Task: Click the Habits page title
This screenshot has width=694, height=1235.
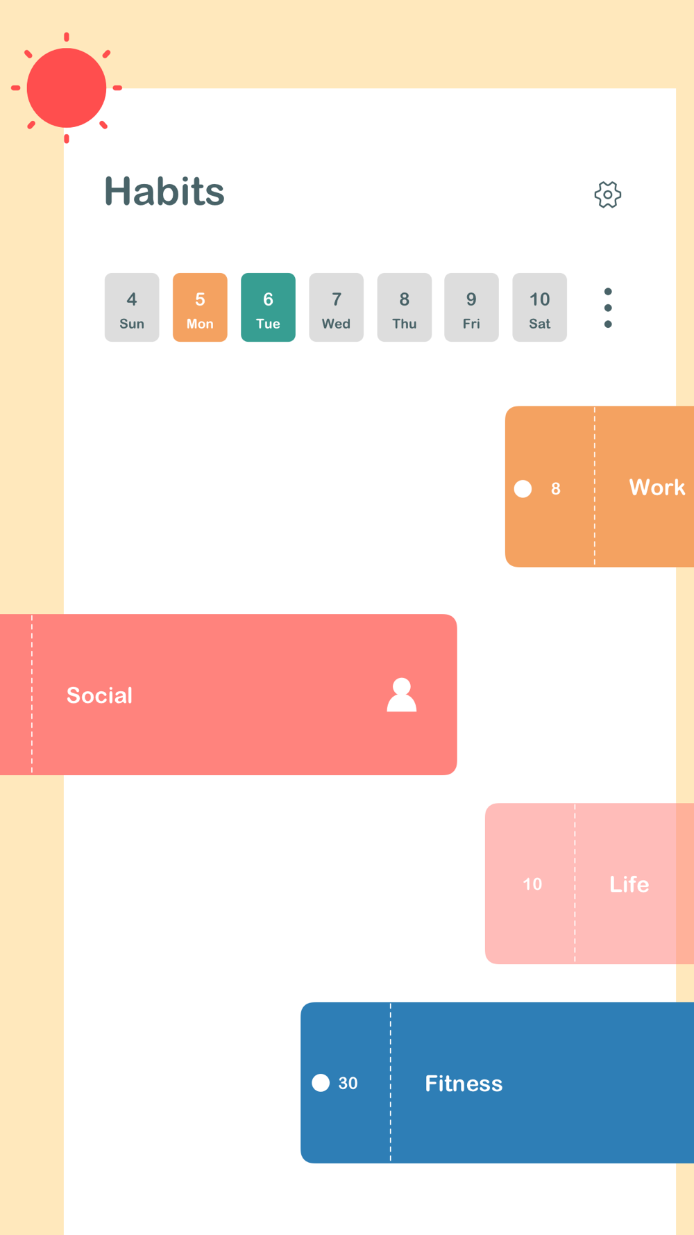Action: pos(164,191)
